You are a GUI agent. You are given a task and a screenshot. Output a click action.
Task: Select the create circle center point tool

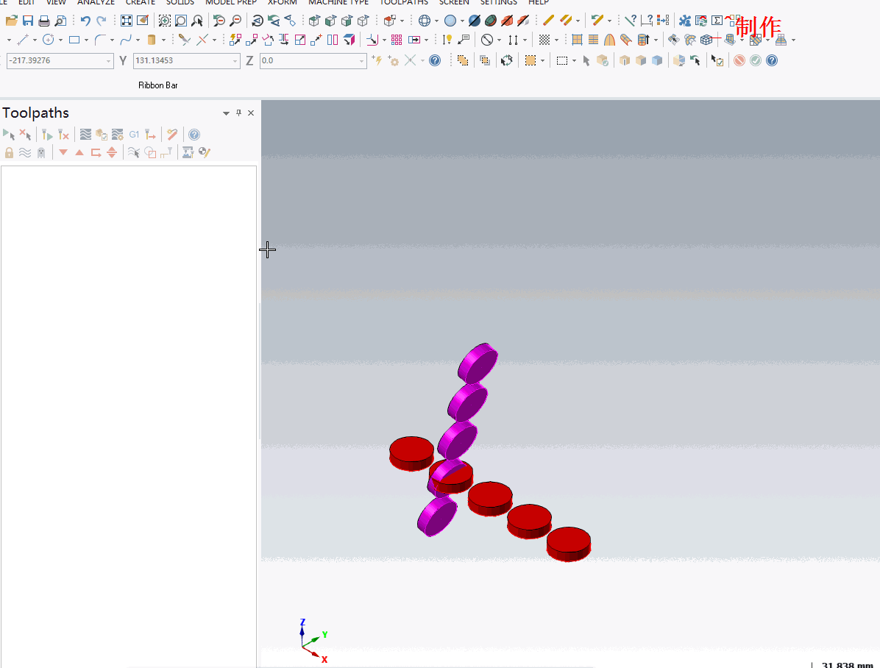click(x=49, y=40)
